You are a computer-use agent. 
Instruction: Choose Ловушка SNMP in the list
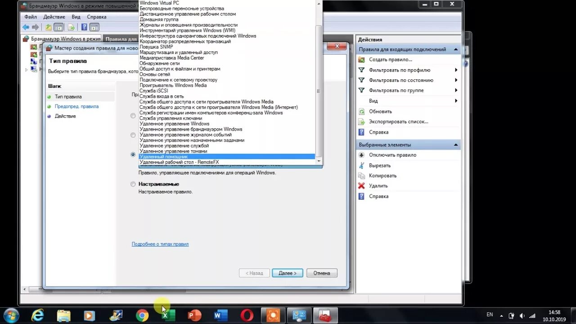tap(227, 47)
